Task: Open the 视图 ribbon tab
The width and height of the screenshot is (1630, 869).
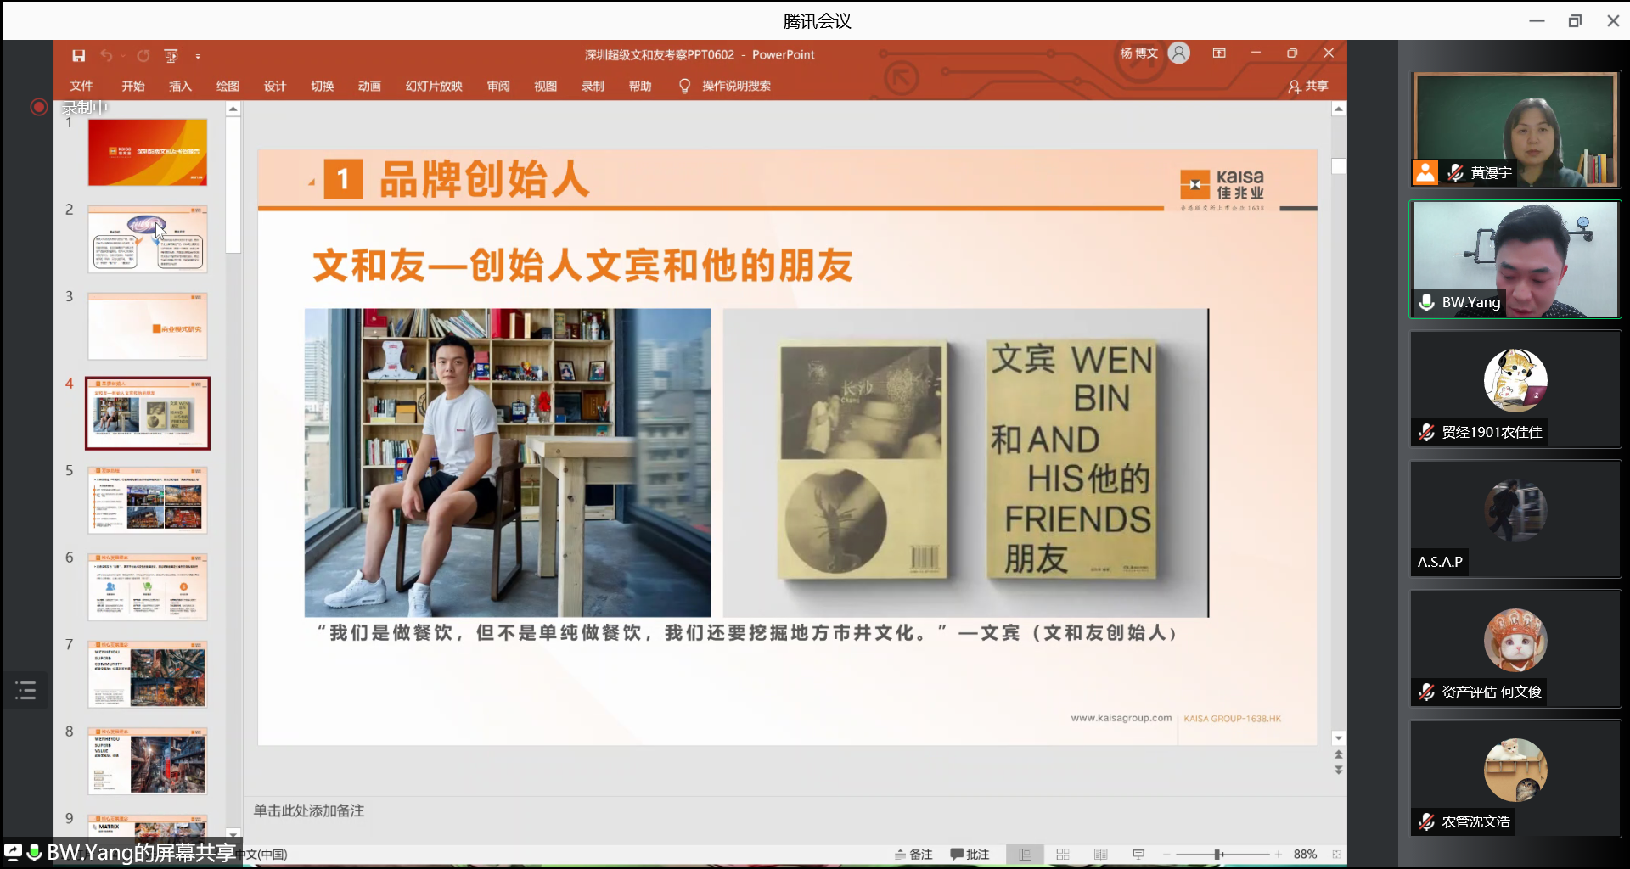Action: click(x=545, y=86)
